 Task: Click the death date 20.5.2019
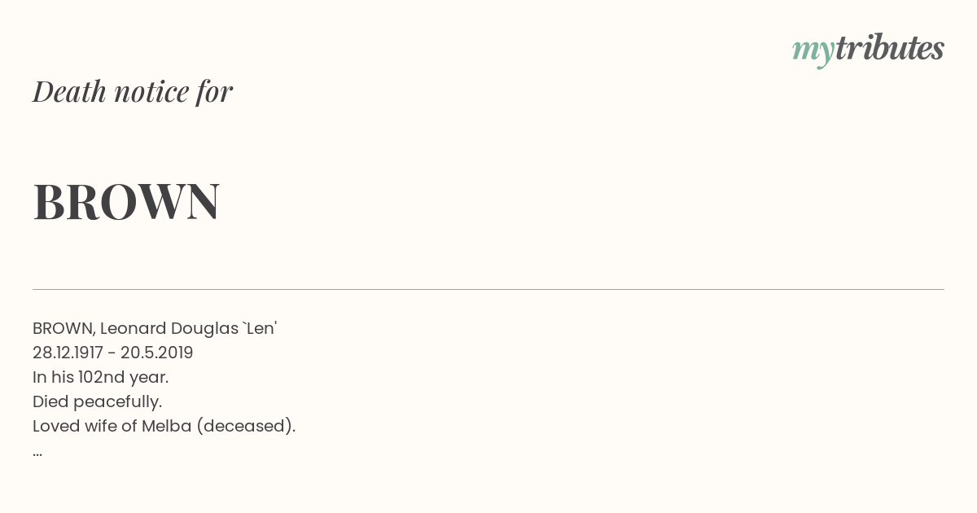click(157, 353)
